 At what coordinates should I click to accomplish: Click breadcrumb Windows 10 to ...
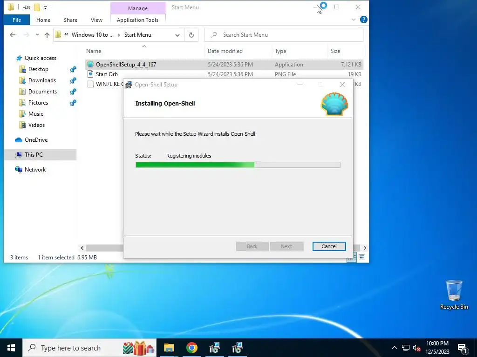[93, 35]
